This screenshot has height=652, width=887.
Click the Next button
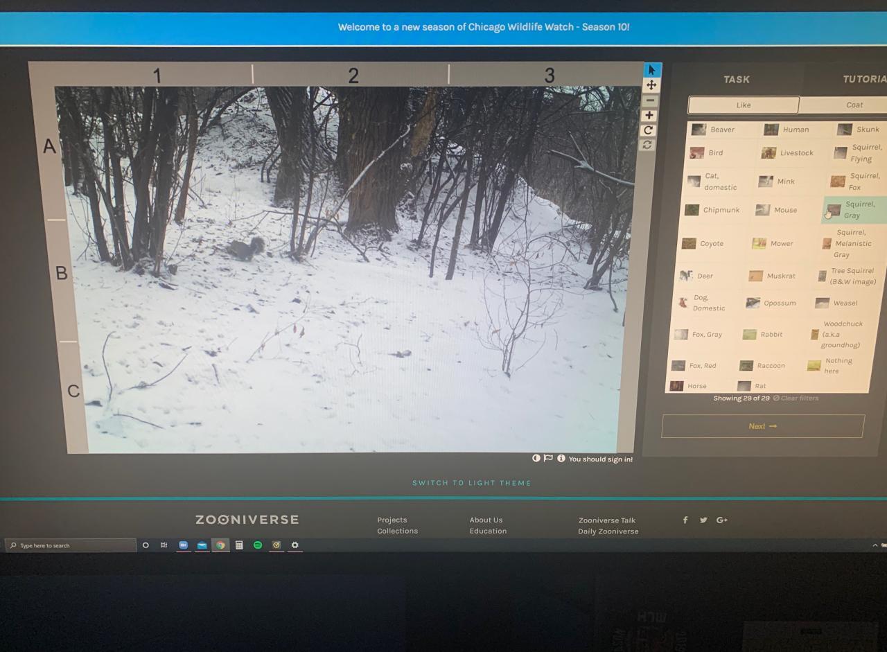[x=763, y=426]
